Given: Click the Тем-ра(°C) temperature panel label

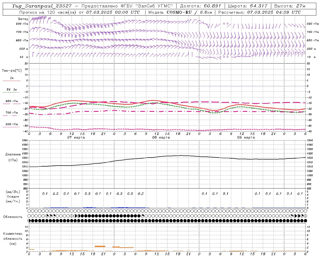Looking at the screenshot, I should click(x=12, y=71).
